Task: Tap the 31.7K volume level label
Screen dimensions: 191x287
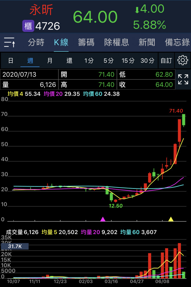Action: click(x=15, y=246)
